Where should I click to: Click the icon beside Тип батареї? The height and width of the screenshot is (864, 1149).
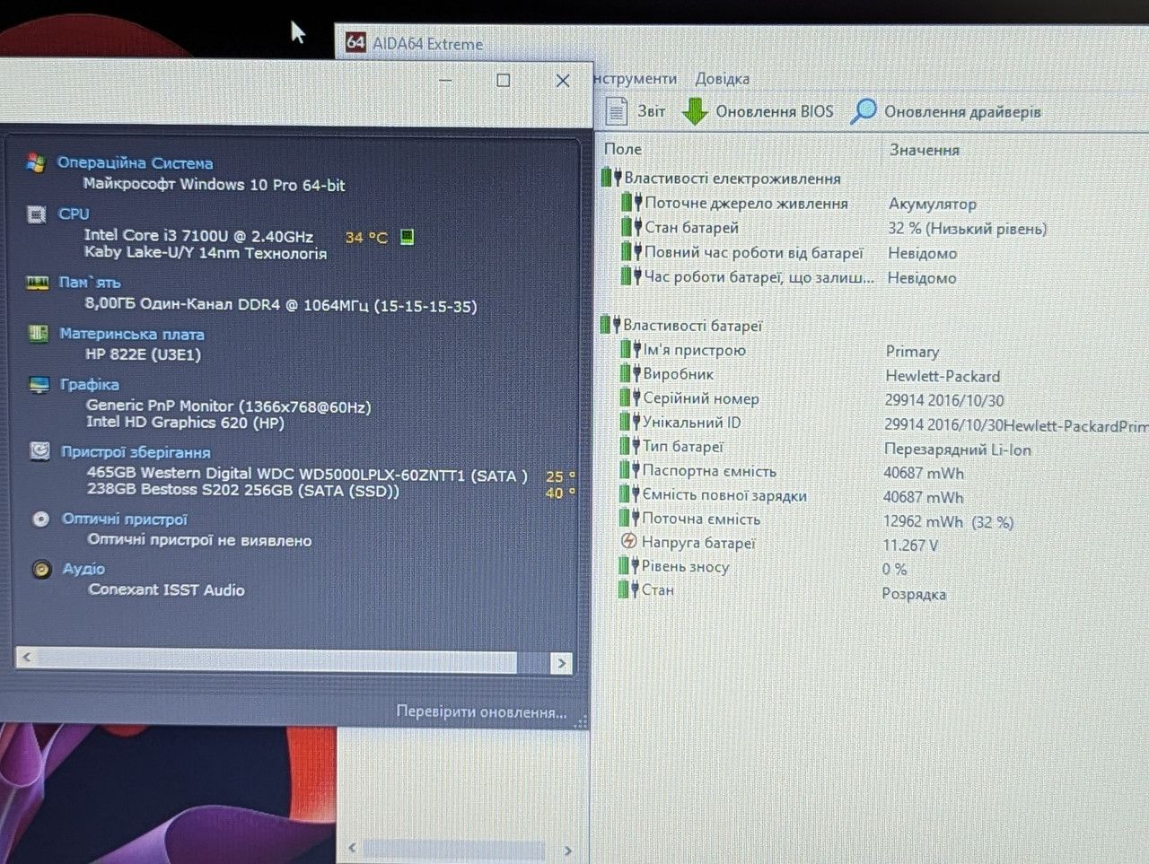(x=629, y=446)
